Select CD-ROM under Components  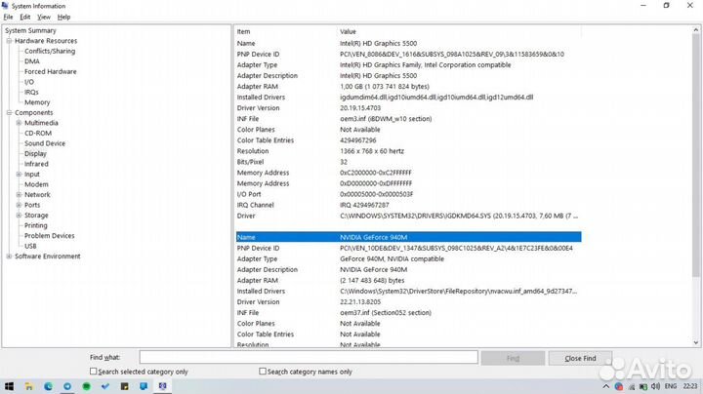point(38,133)
